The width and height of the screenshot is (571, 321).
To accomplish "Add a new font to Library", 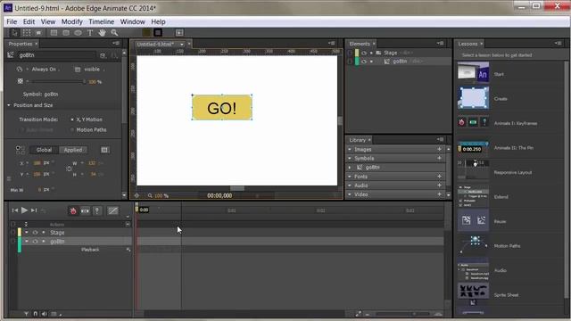I will 440,177.
